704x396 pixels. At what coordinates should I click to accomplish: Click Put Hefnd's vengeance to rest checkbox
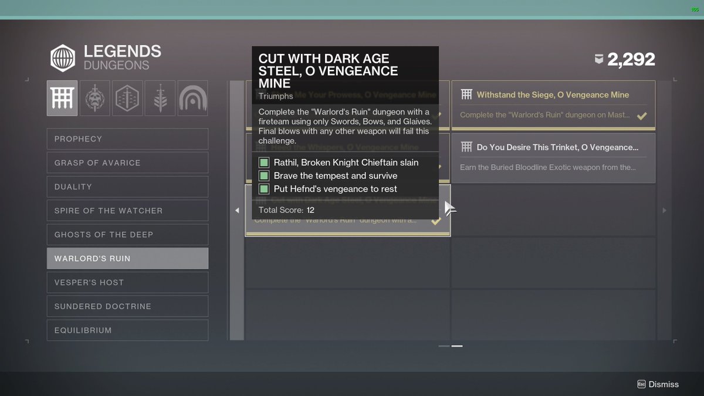pyautogui.click(x=264, y=189)
